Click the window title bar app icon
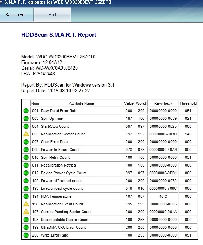This screenshot has width=203, height=245. (x=1, y=2)
